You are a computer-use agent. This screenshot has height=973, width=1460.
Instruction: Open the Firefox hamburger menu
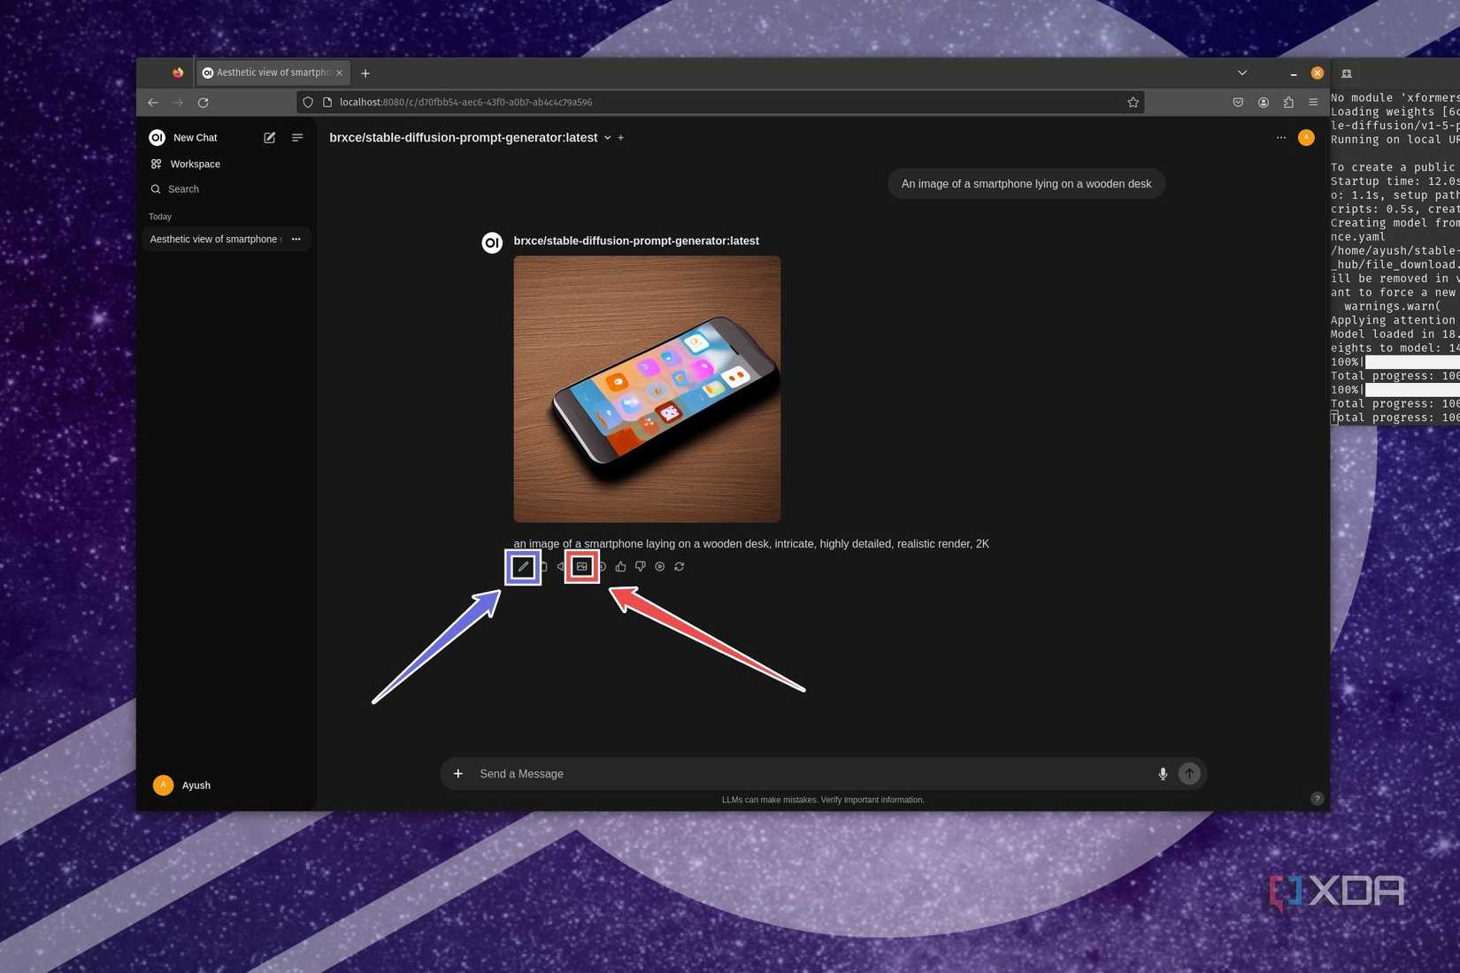point(1313,103)
